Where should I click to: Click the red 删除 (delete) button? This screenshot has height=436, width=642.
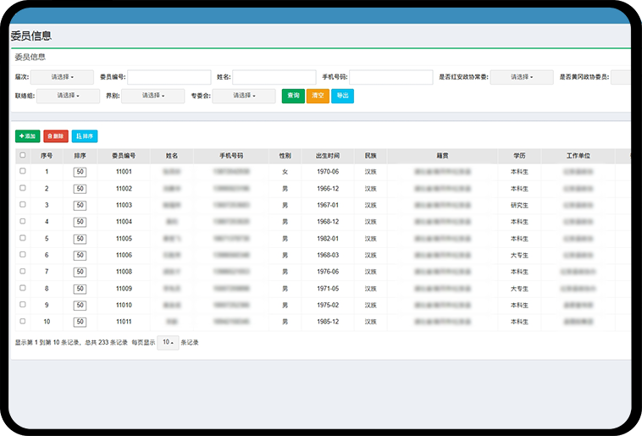coord(56,135)
